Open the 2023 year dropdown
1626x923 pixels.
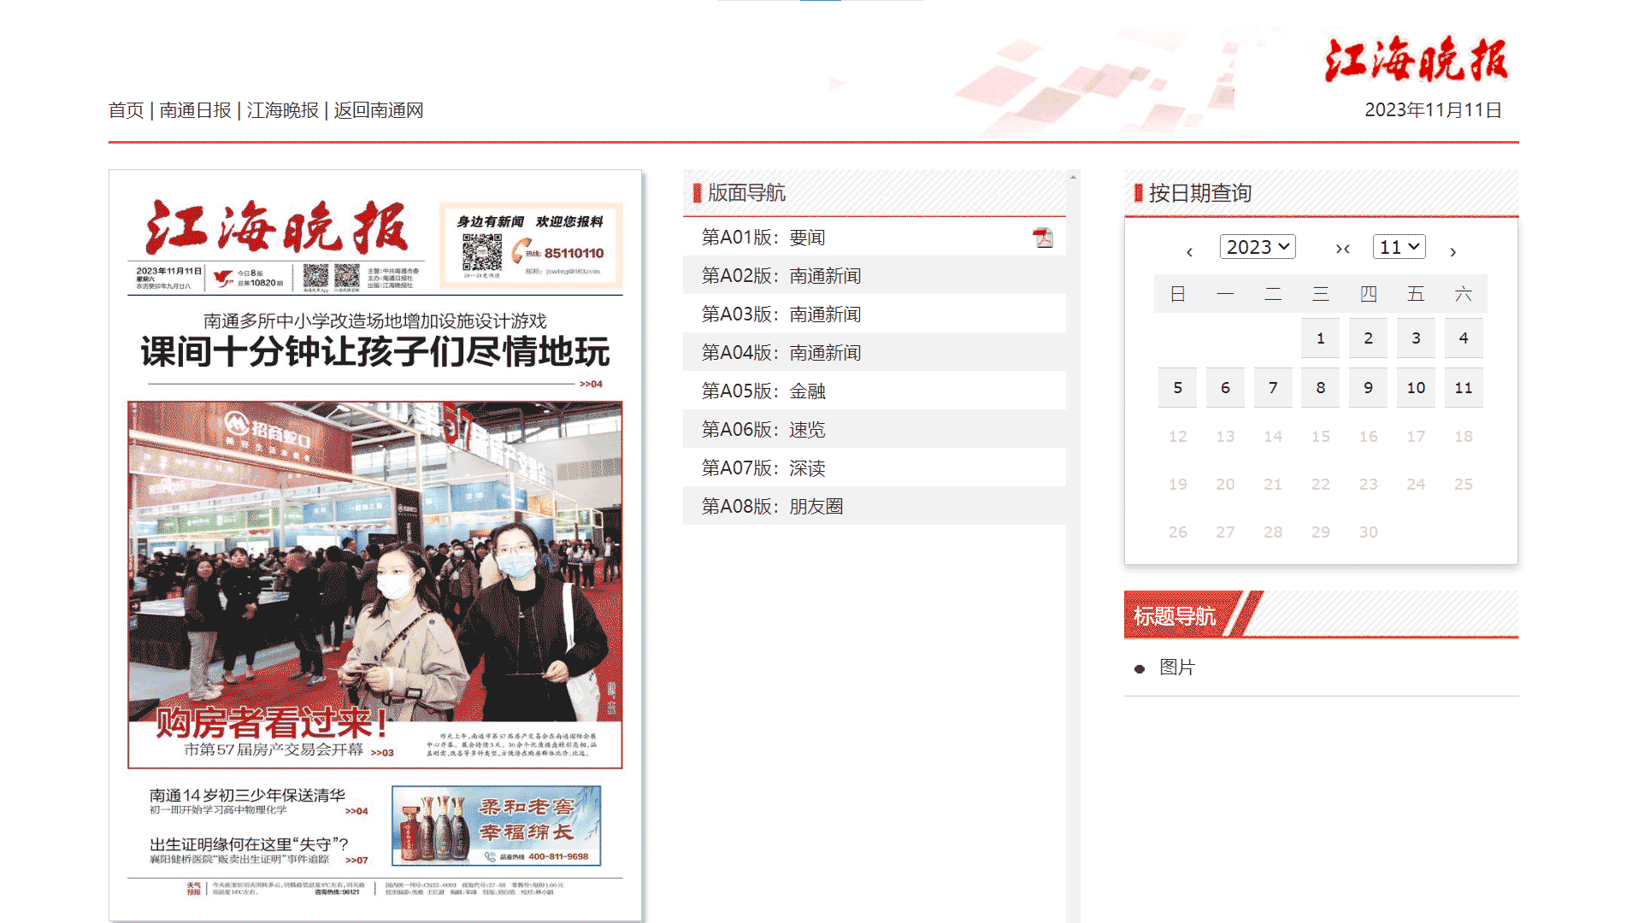(x=1258, y=247)
